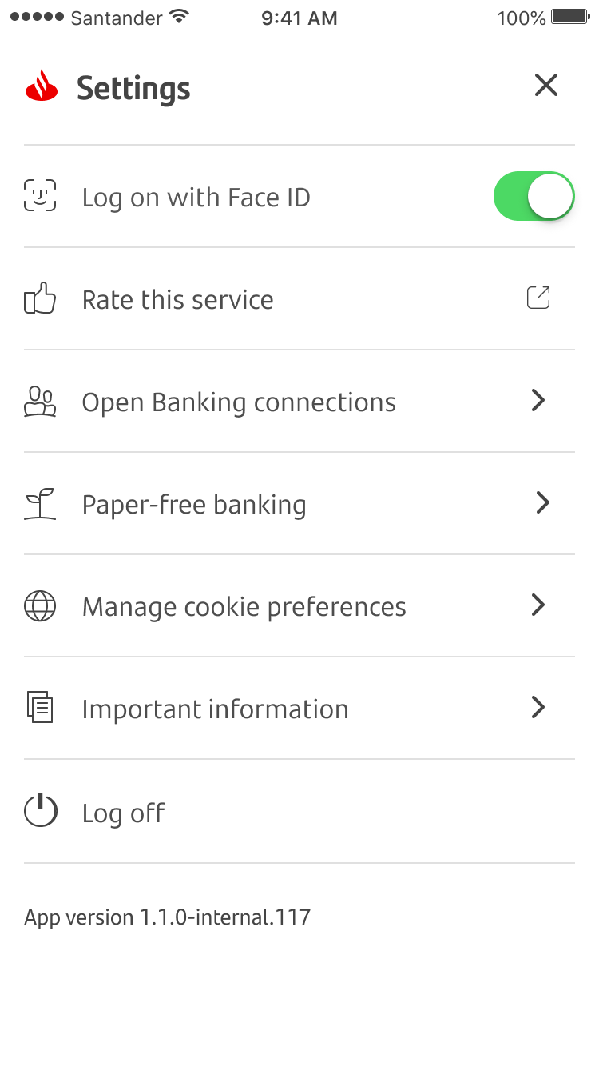Tap the paper-free sprout icon
The image size is (599, 1067).
click(x=40, y=504)
